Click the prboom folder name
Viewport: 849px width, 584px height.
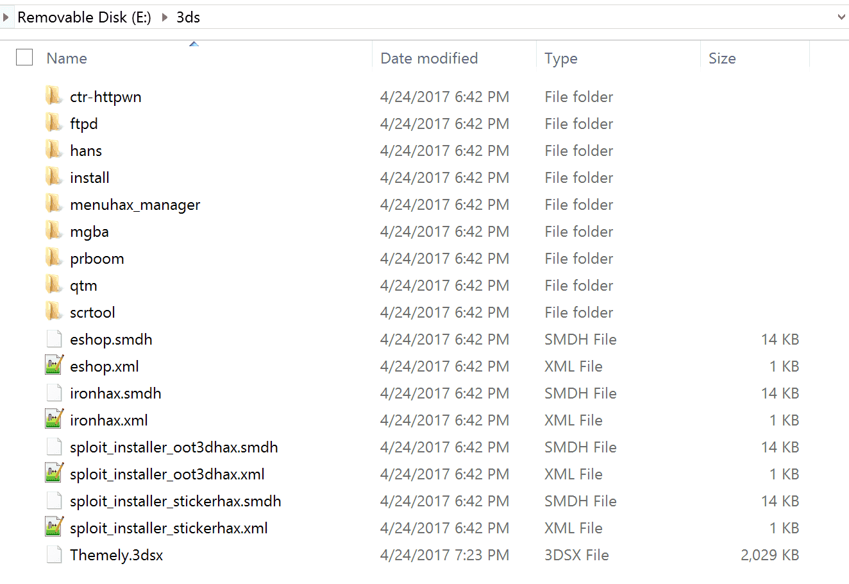click(97, 259)
